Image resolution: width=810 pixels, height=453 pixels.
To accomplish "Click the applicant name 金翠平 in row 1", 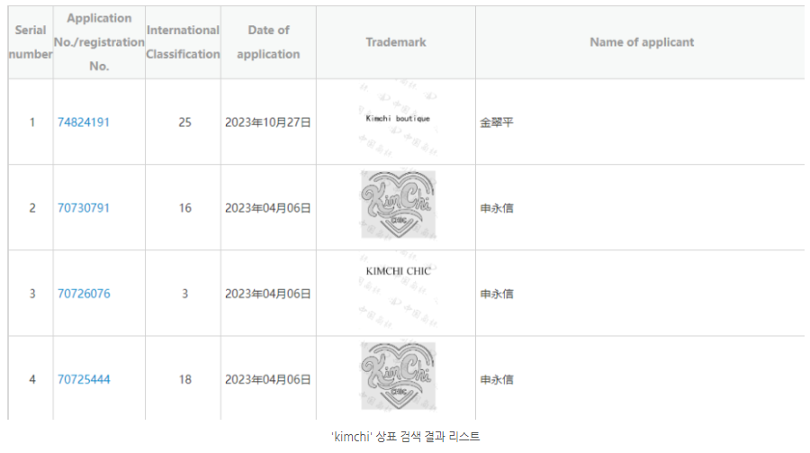I will pyautogui.click(x=497, y=122).
